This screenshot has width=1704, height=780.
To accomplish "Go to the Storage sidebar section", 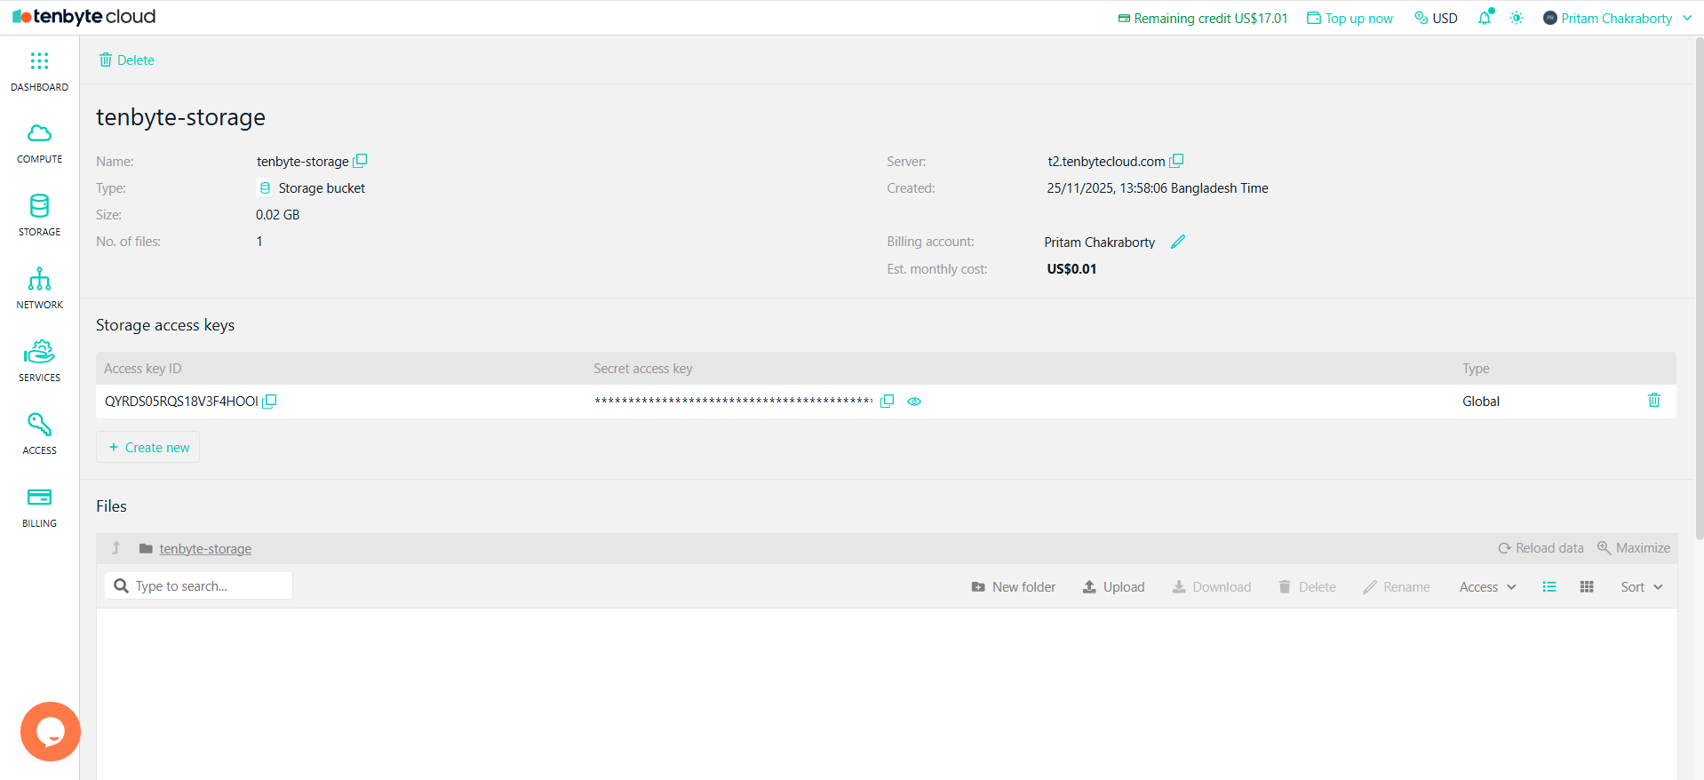I will pos(39,216).
